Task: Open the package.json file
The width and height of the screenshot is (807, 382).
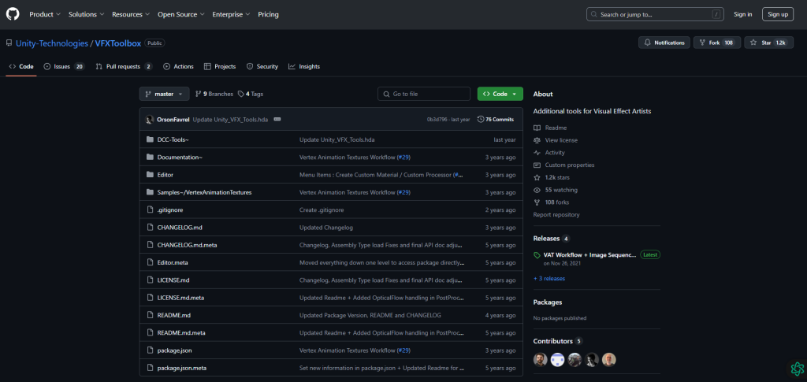Action: 174,350
